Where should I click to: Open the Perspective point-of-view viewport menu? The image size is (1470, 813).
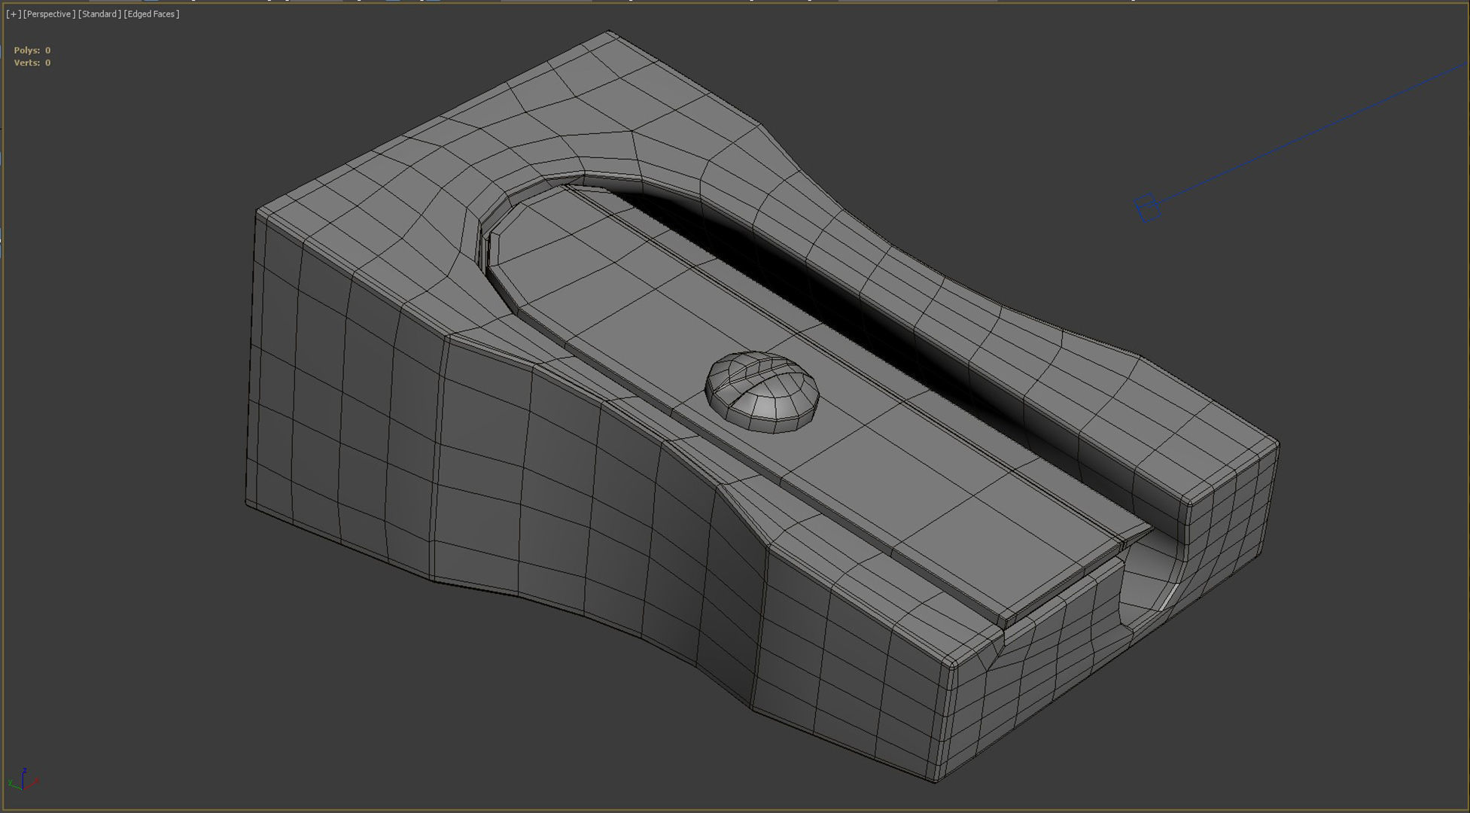[x=50, y=14]
